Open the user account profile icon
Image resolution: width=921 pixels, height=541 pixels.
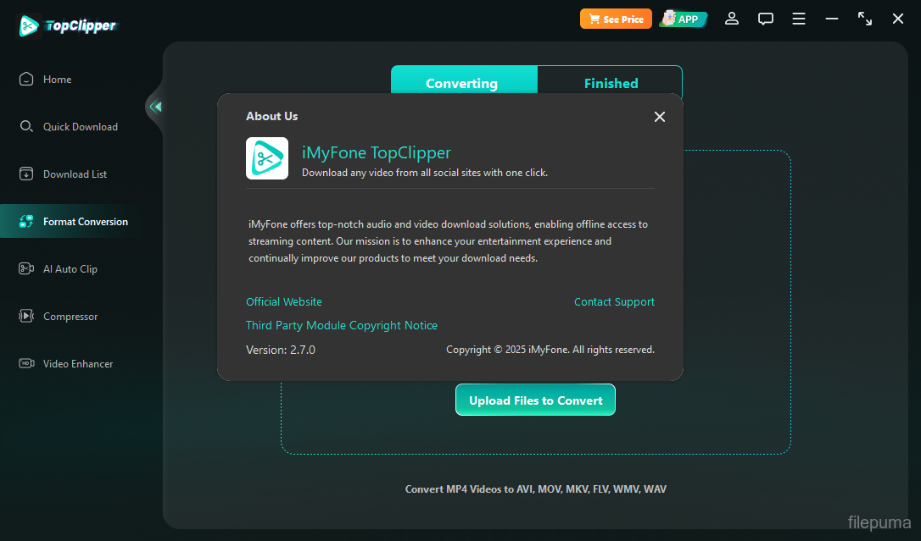[x=732, y=19]
